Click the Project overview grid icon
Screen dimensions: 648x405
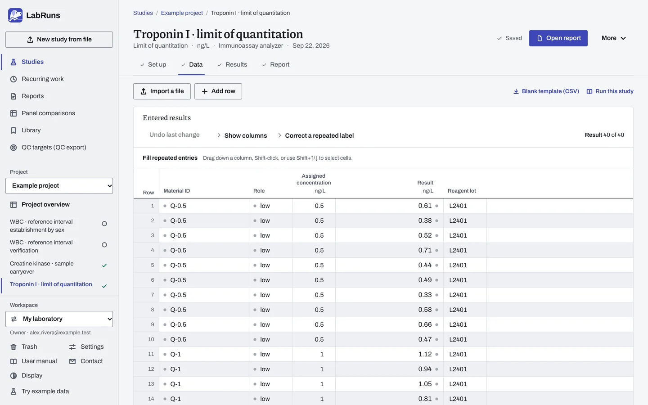(13, 205)
